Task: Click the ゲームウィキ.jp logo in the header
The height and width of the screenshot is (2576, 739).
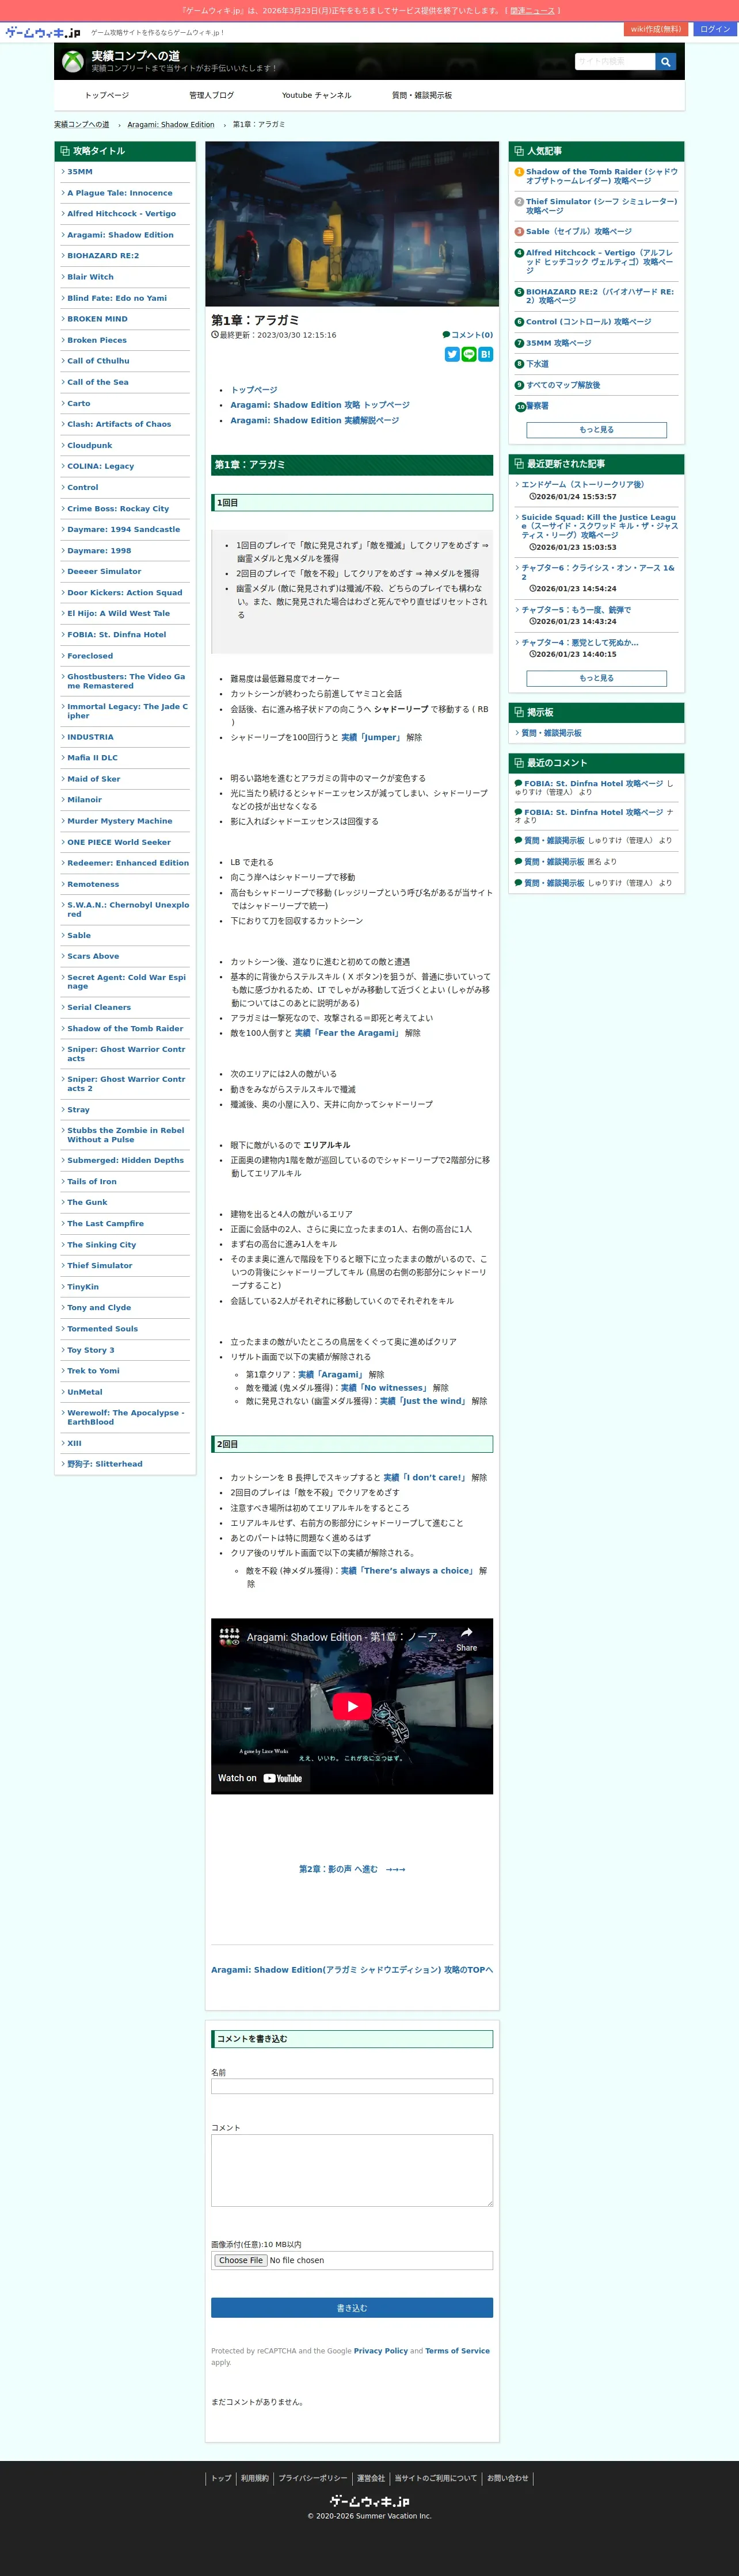Action: (x=43, y=33)
